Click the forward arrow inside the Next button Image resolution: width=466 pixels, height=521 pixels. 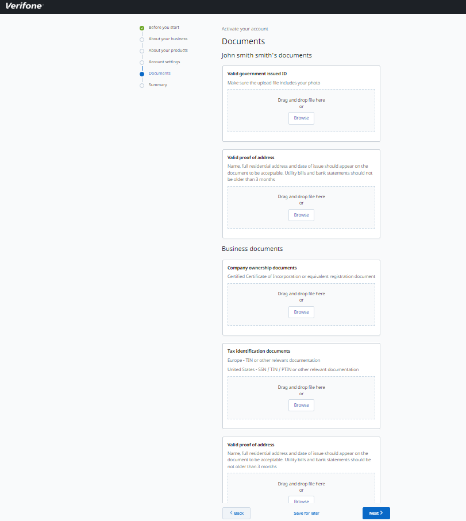pos(381,513)
